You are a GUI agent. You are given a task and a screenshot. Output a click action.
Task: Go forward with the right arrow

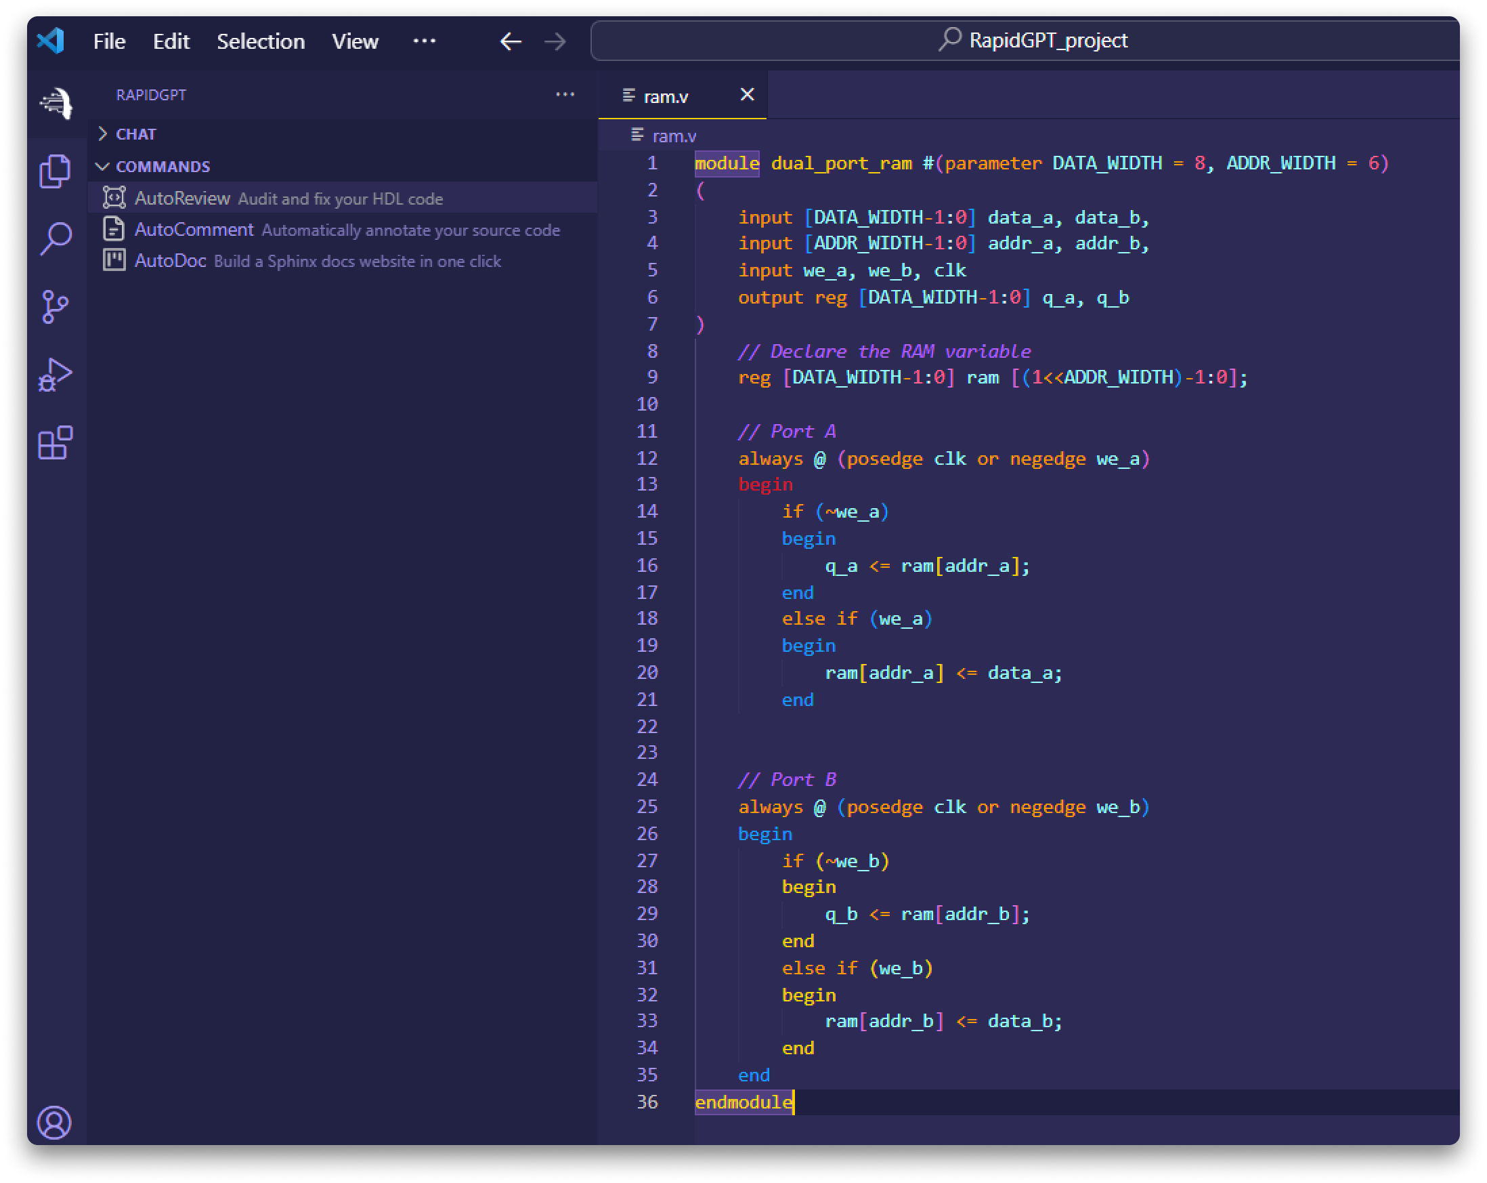[x=555, y=41]
